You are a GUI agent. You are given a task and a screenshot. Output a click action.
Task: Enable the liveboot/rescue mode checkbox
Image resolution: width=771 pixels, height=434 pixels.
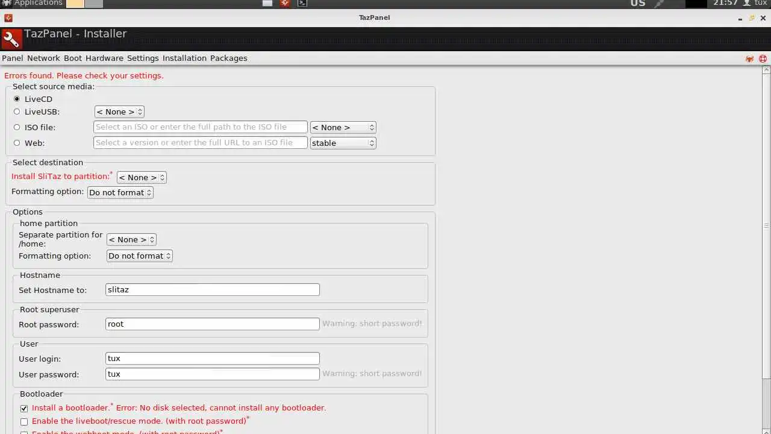point(24,422)
